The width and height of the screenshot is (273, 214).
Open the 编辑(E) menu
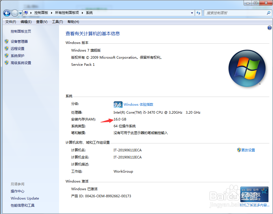click(x=26, y=22)
